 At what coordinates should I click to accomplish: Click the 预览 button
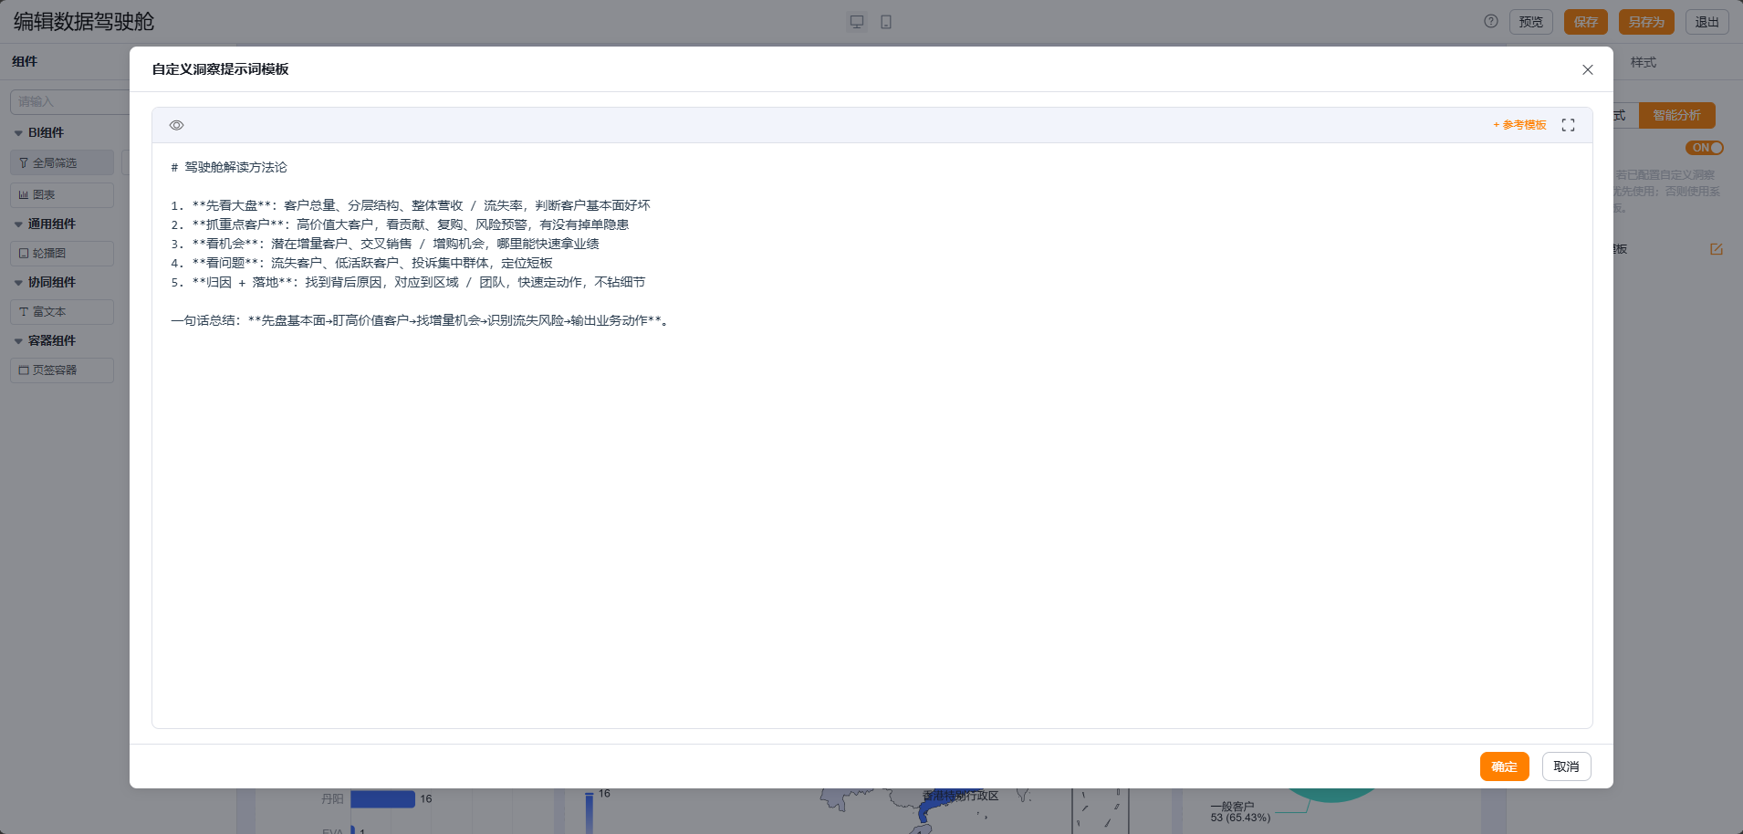[x=1530, y=22]
